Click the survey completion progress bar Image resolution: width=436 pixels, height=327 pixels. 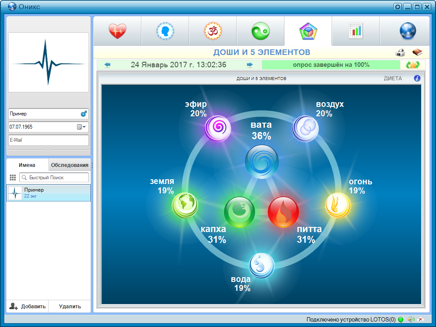click(331, 65)
